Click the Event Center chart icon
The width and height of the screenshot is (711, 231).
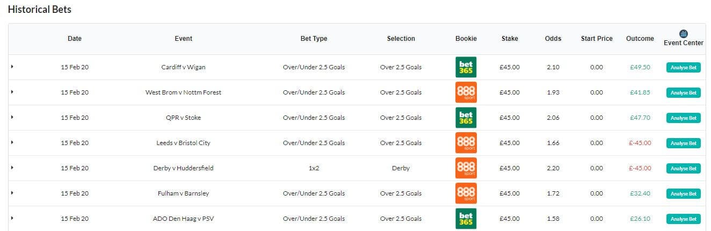684,34
